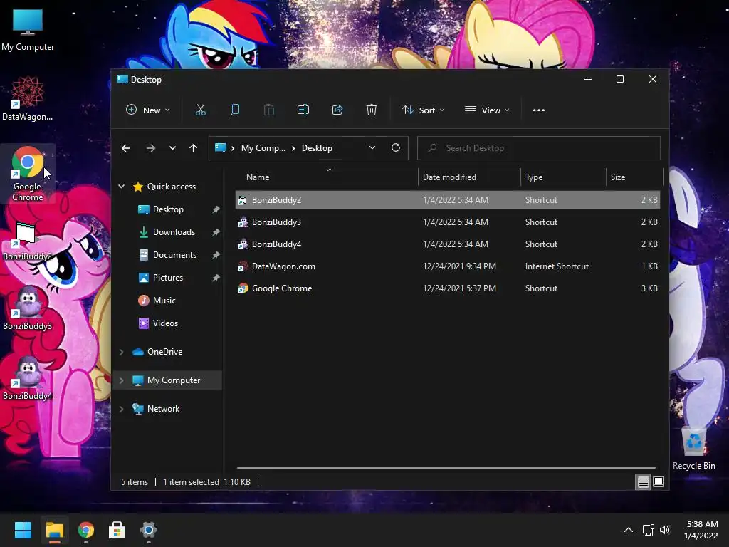The width and height of the screenshot is (729, 547).
Task: Select the Google Chrome file row
Action: click(448, 288)
